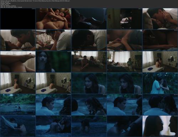Open the close-up thumbnail of a couple kissing at the river
Image resolution: width=178 pixels, height=137 pixels.
(160, 105)
